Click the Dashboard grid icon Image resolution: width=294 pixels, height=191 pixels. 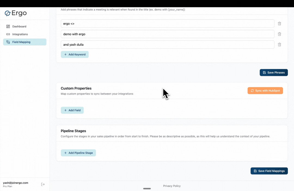[x=8, y=26]
